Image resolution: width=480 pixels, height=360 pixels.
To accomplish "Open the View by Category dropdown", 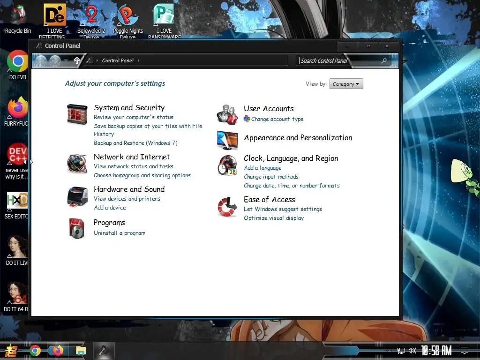I will (x=346, y=84).
